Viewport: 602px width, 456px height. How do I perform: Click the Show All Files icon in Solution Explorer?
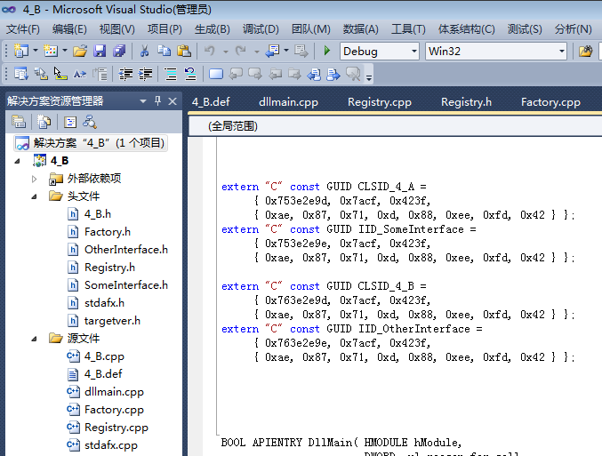pyautogui.click(x=44, y=122)
